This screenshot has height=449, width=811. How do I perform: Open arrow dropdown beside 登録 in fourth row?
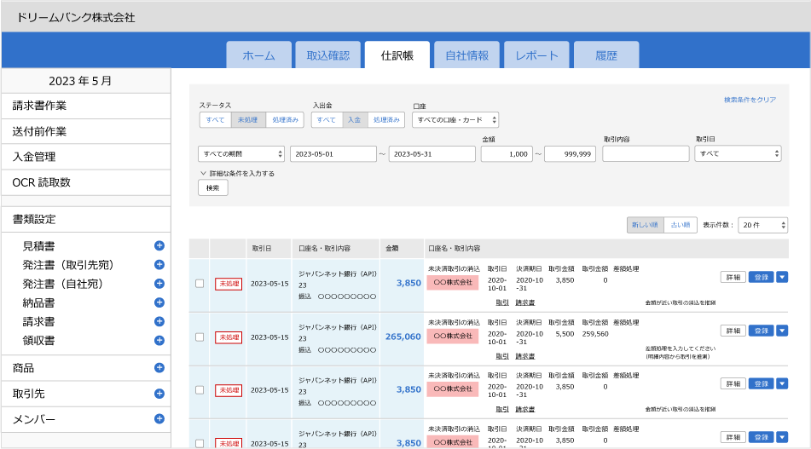coord(782,437)
